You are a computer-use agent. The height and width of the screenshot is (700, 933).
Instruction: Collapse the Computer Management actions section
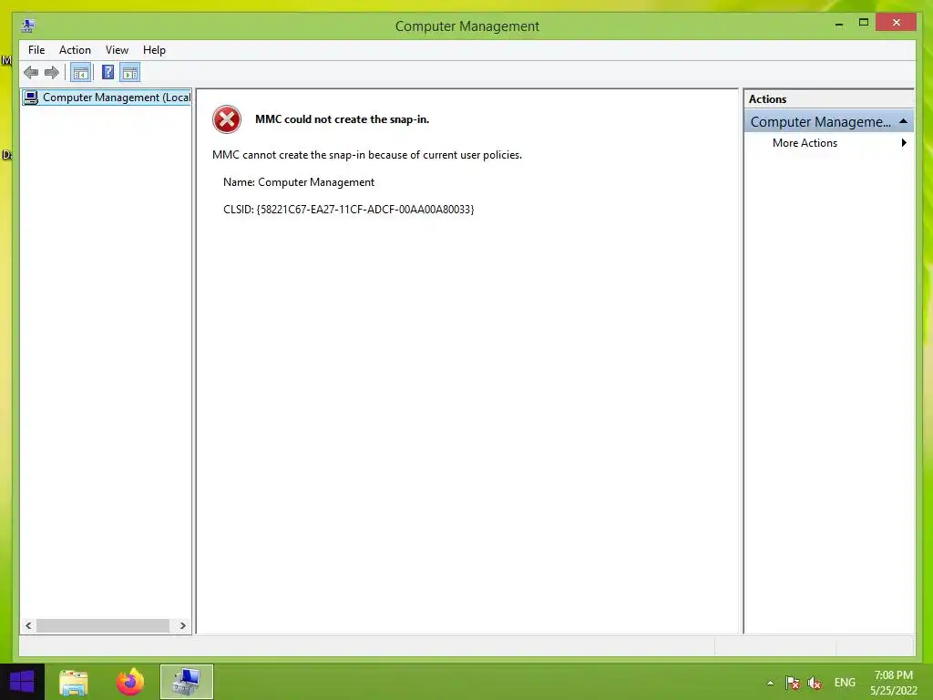coord(903,121)
